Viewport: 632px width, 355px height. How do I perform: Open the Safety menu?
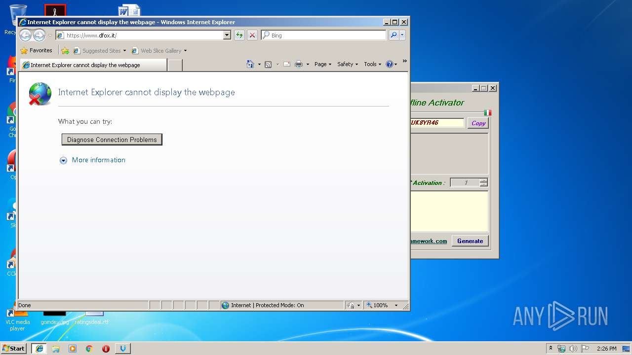pyautogui.click(x=348, y=64)
